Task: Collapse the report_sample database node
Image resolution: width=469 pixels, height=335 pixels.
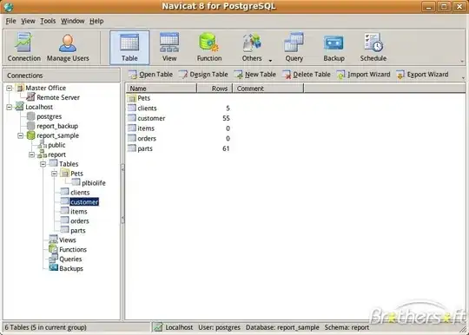Action: coord(20,135)
